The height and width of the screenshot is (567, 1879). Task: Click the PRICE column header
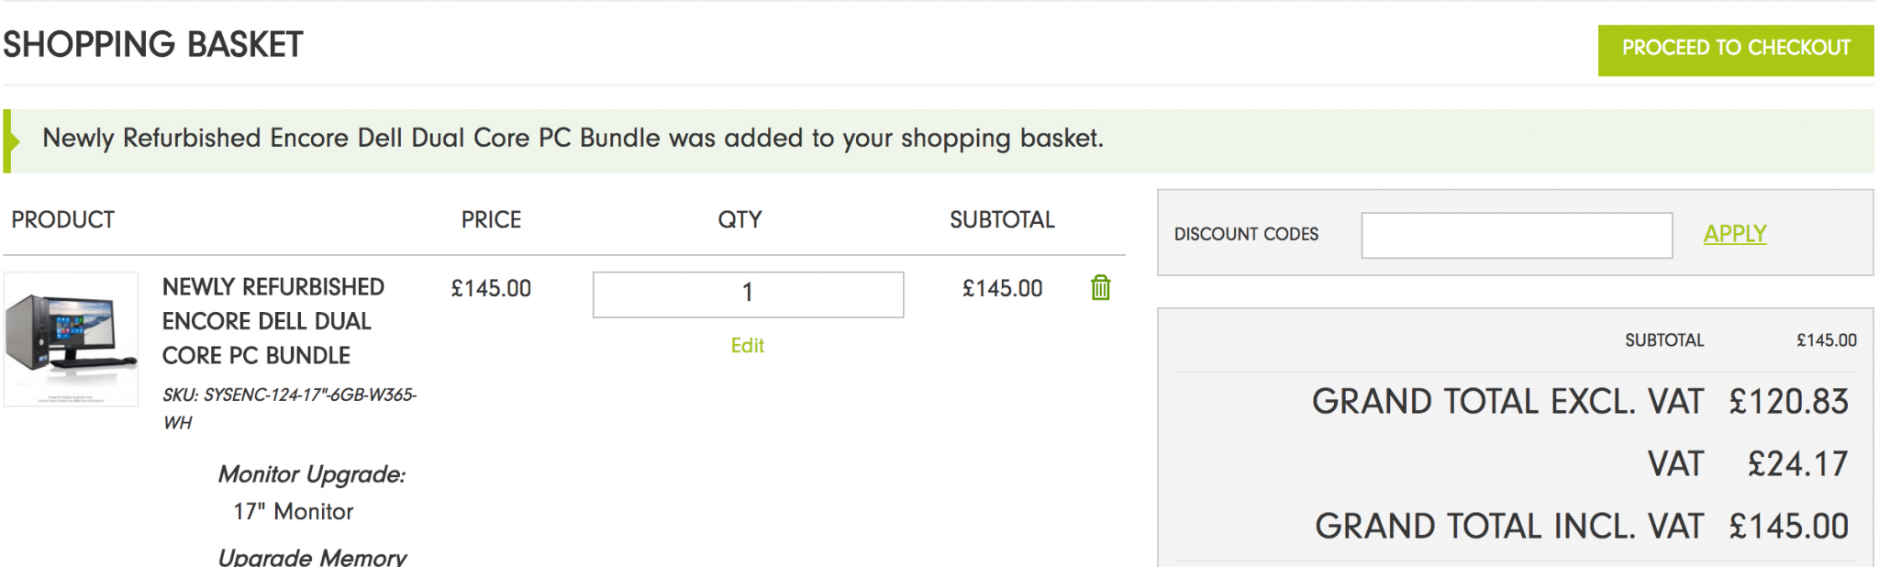coord(491,220)
